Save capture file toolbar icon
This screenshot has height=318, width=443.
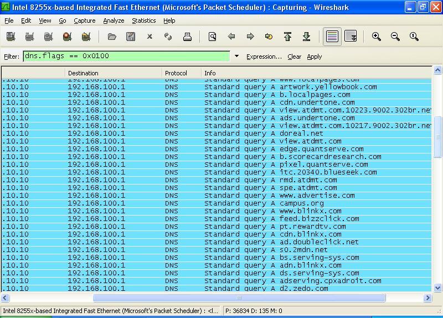[x=131, y=37]
